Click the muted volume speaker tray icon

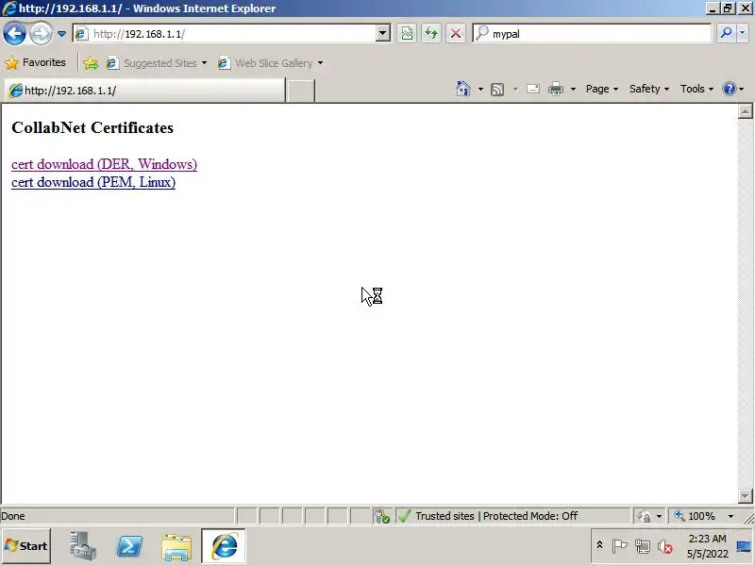point(665,546)
